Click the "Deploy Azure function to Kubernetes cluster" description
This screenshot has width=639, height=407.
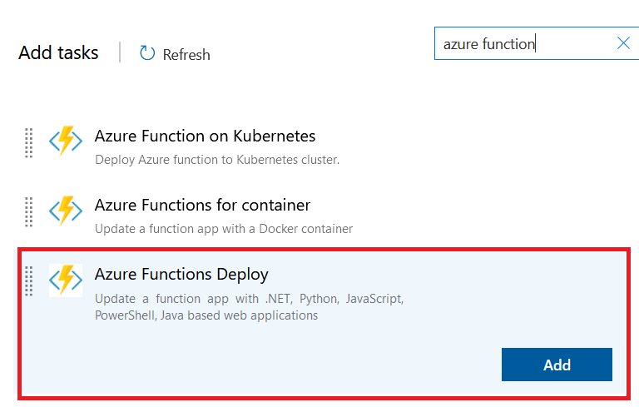tap(216, 160)
